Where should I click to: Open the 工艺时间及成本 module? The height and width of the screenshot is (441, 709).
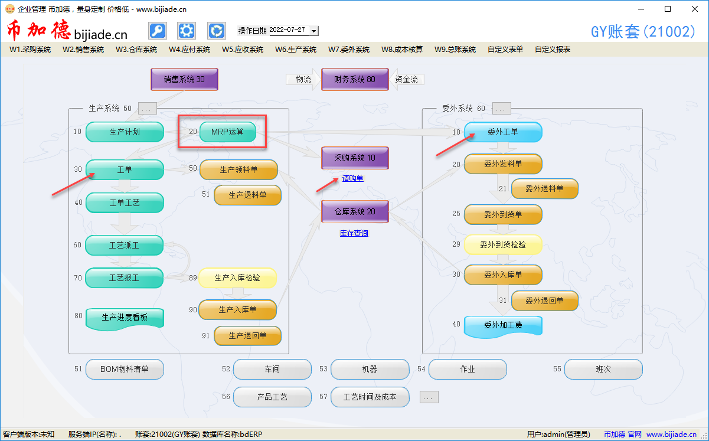click(370, 397)
